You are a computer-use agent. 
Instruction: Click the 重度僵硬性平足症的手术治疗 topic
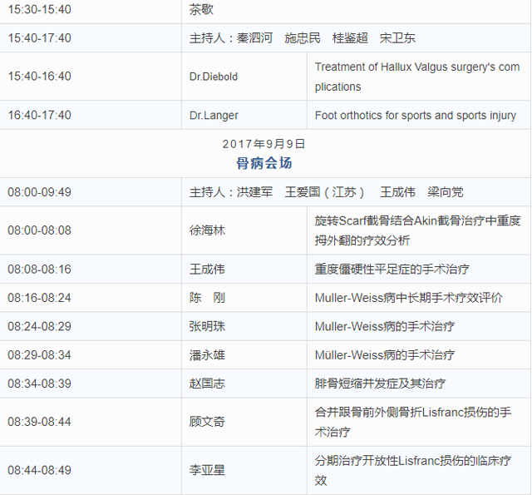click(392, 270)
